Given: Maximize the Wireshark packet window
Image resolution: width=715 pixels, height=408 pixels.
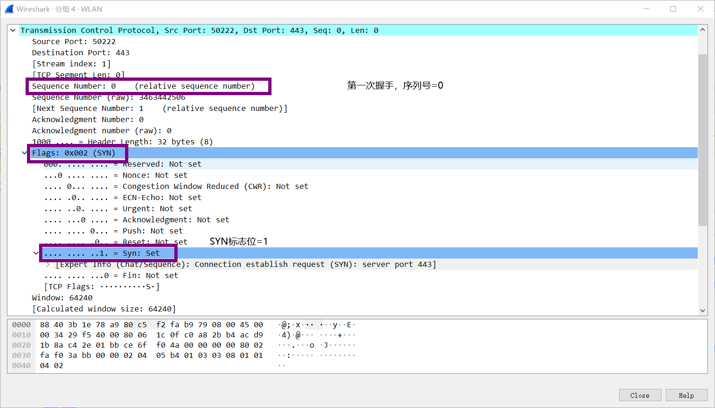Looking at the screenshot, I should click(673, 9).
